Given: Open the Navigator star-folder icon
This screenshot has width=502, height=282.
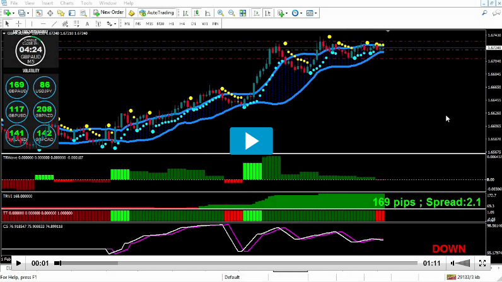Looking at the screenshot, I should coord(61,13).
